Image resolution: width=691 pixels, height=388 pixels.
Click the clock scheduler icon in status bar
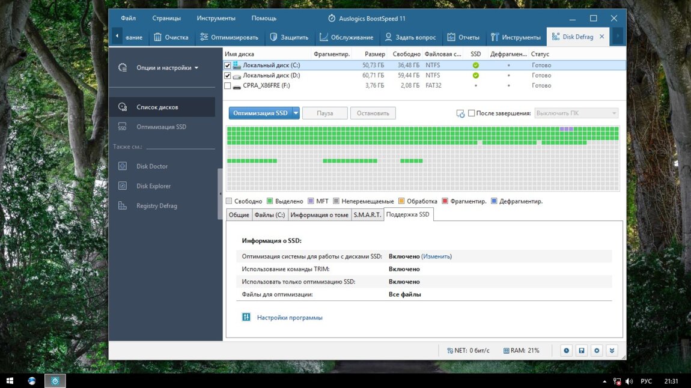click(x=566, y=350)
